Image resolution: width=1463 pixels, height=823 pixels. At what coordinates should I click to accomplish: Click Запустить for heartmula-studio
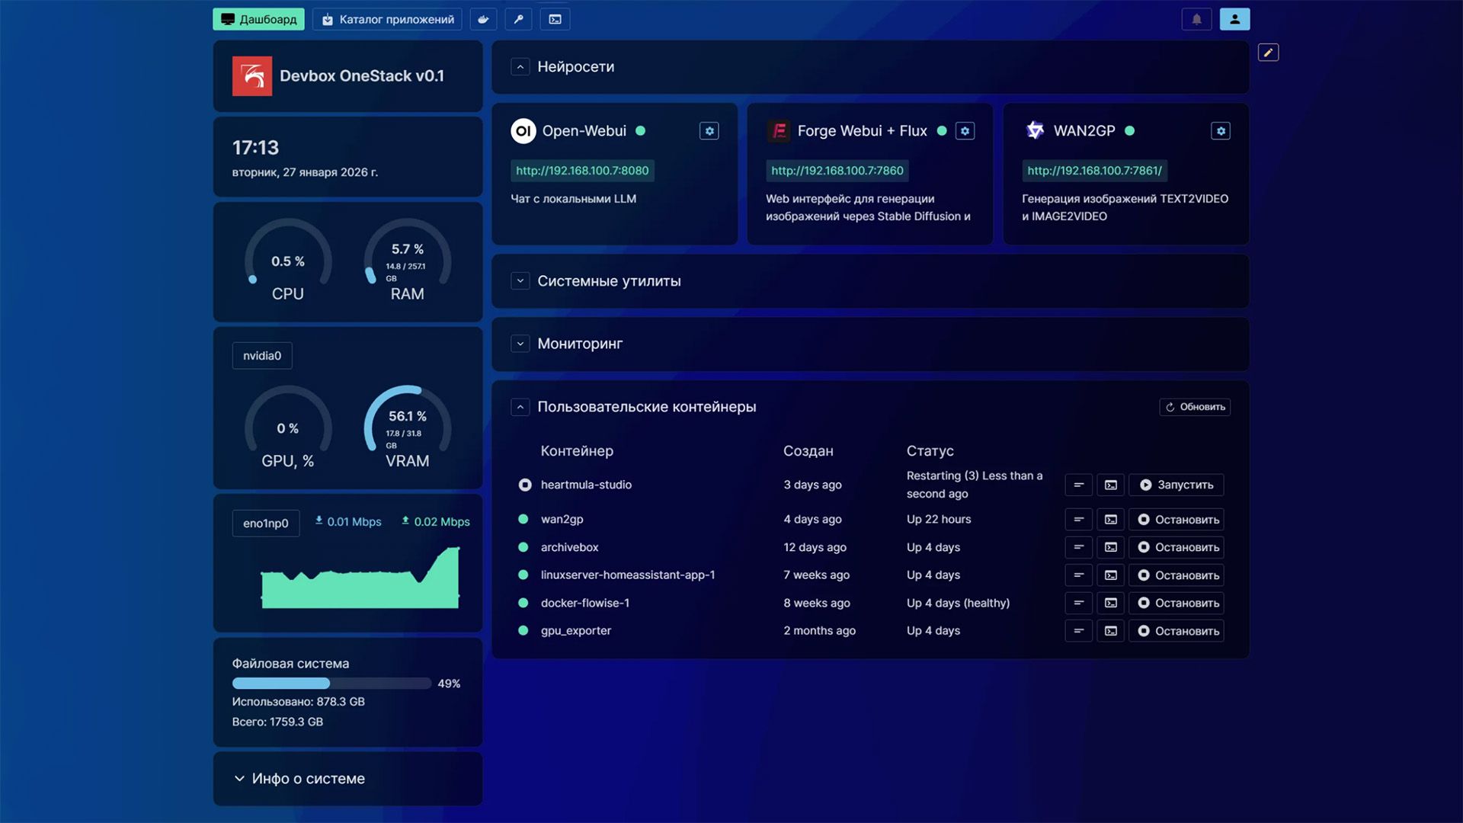(x=1176, y=485)
